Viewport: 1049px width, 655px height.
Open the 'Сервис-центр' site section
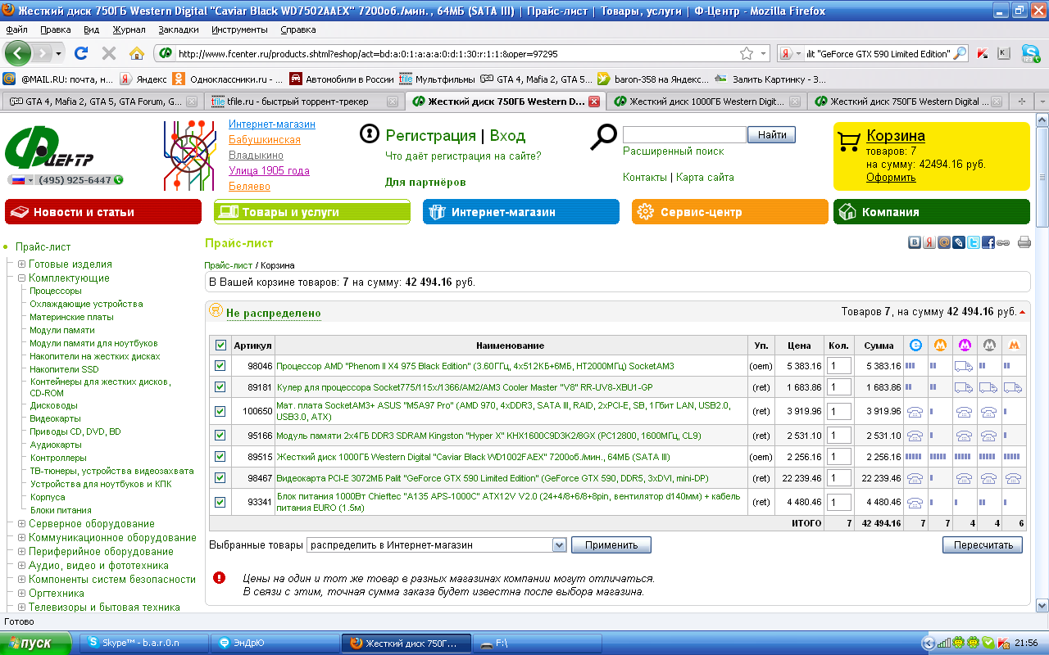coord(730,212)
